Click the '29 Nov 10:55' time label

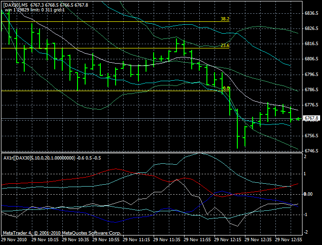point(106,240)
